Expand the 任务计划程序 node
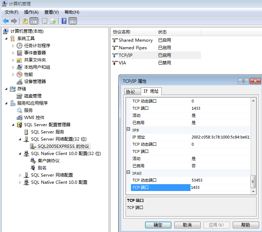Image resolution: width=262 pixels, height=232 pixels. [13, 46]
